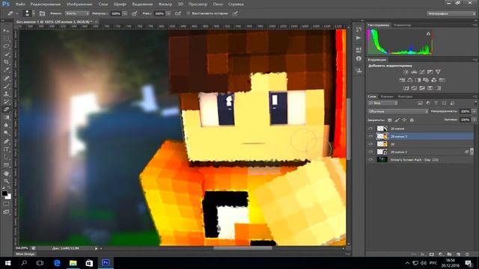
Task: Click the canvas horizontal scrollbar thumb
Action: point(242,249)
